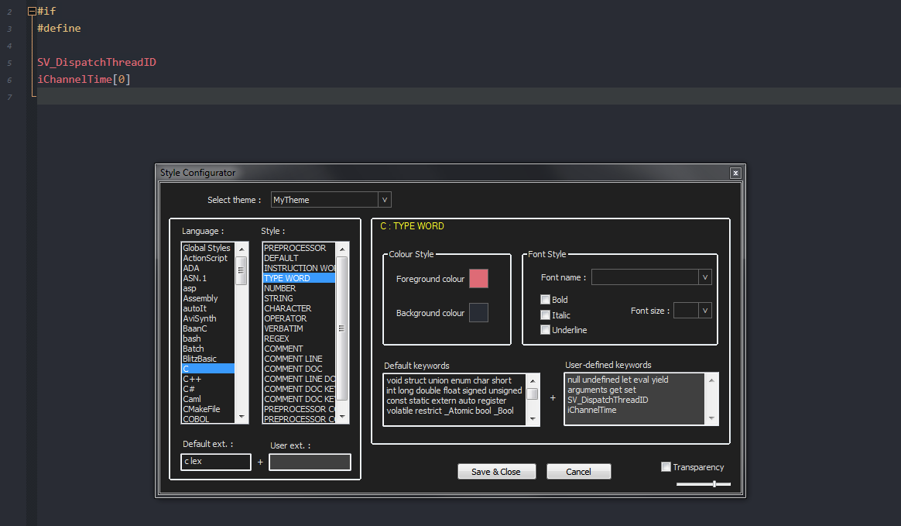Click the User-defined keywords scroll-up arrow
Viewport: 901px width, 526px height.
coord(711,380)
